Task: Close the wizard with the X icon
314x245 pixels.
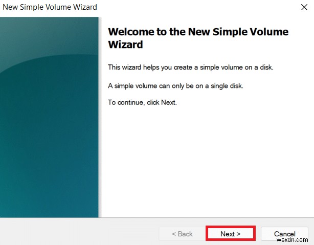Action: click(304, 7)
